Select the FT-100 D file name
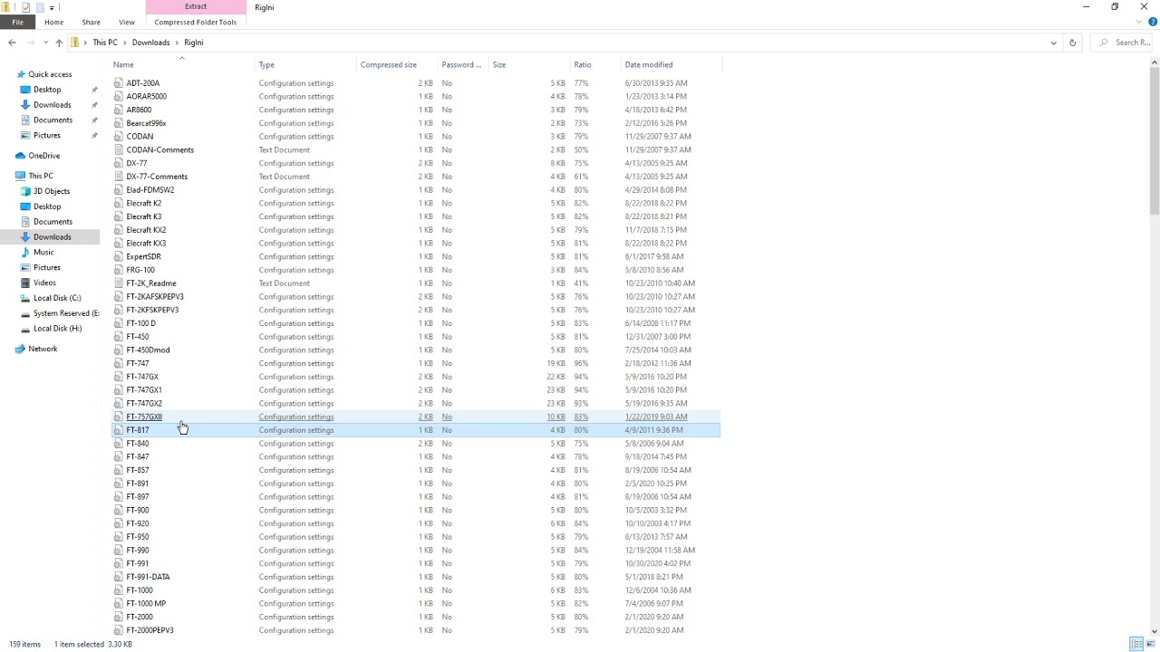Screen dimensions: 1160x652 point(140,323)
